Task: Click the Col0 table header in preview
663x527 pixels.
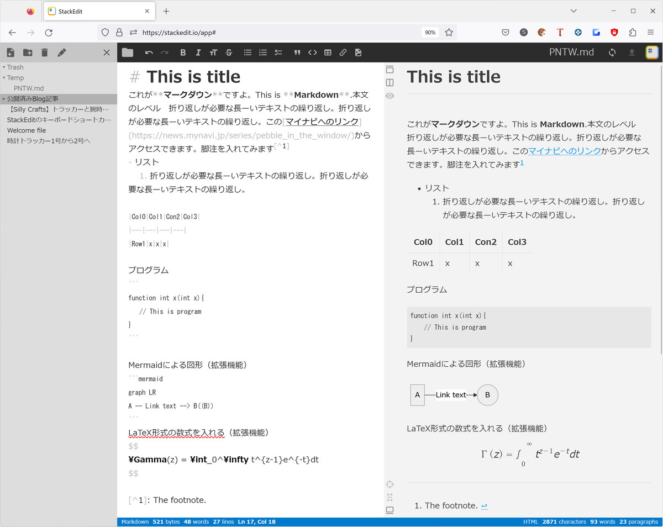Action: coord(423,242)
